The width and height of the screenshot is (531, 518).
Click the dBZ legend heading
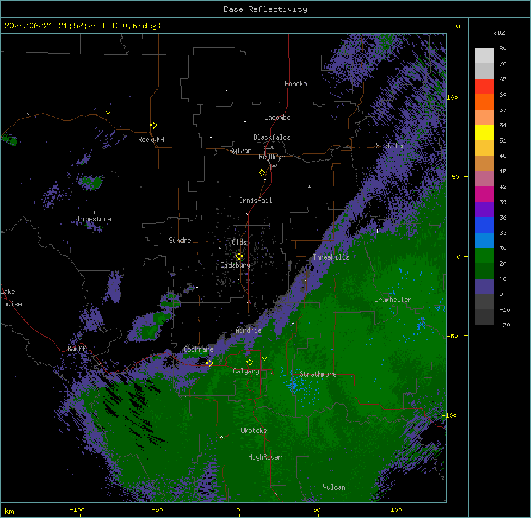click(x=499, y=33)
